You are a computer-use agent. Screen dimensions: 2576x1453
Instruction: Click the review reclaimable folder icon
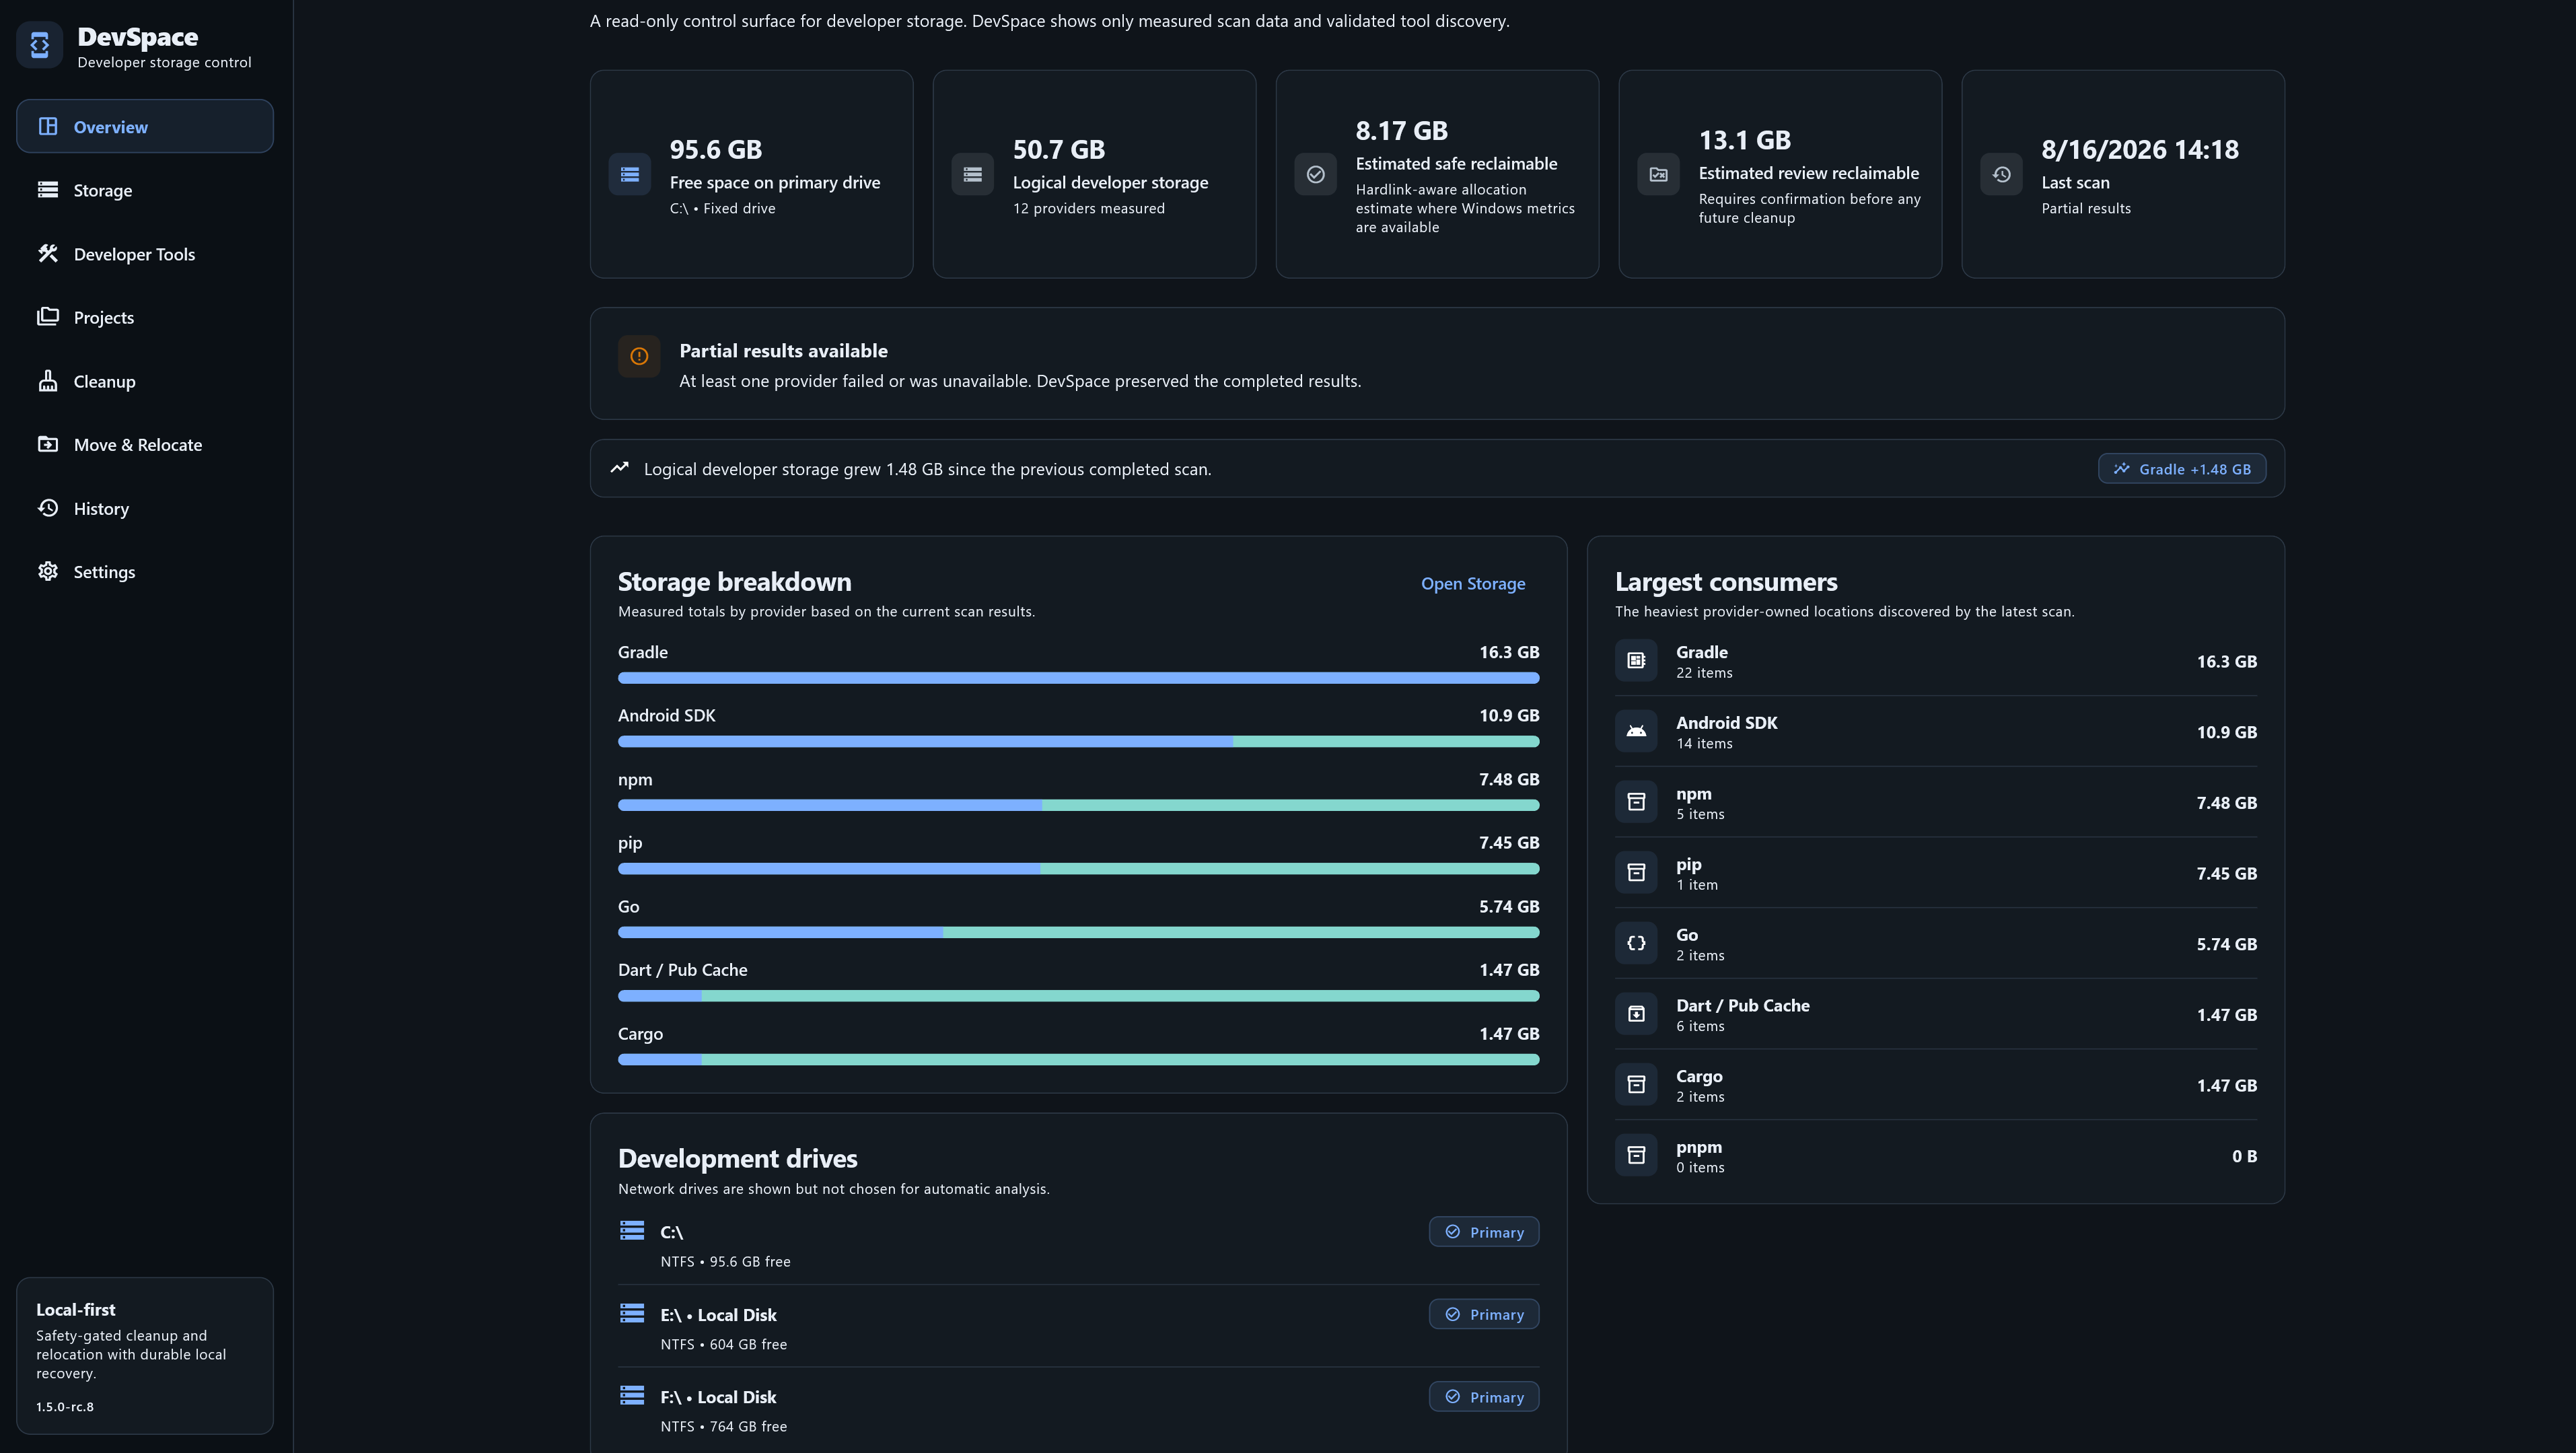(x=1659, y=174)
